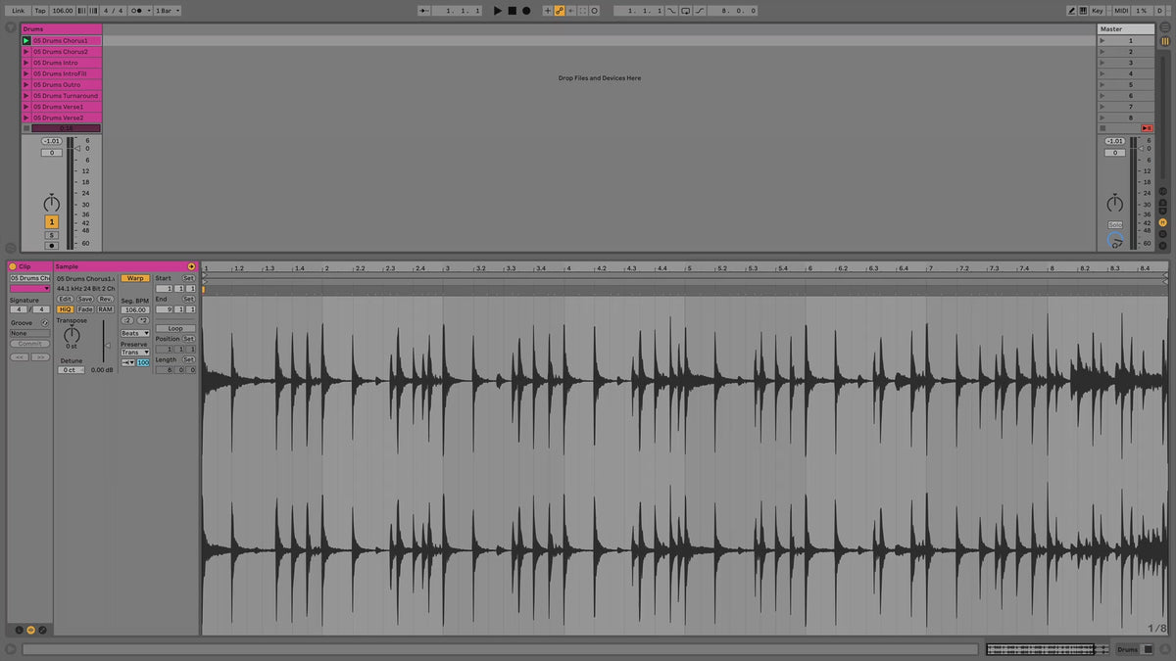This screenshot has width=1176, height=661.
Task: Disable the HiQ sample mode
Action: coord(65,309)
